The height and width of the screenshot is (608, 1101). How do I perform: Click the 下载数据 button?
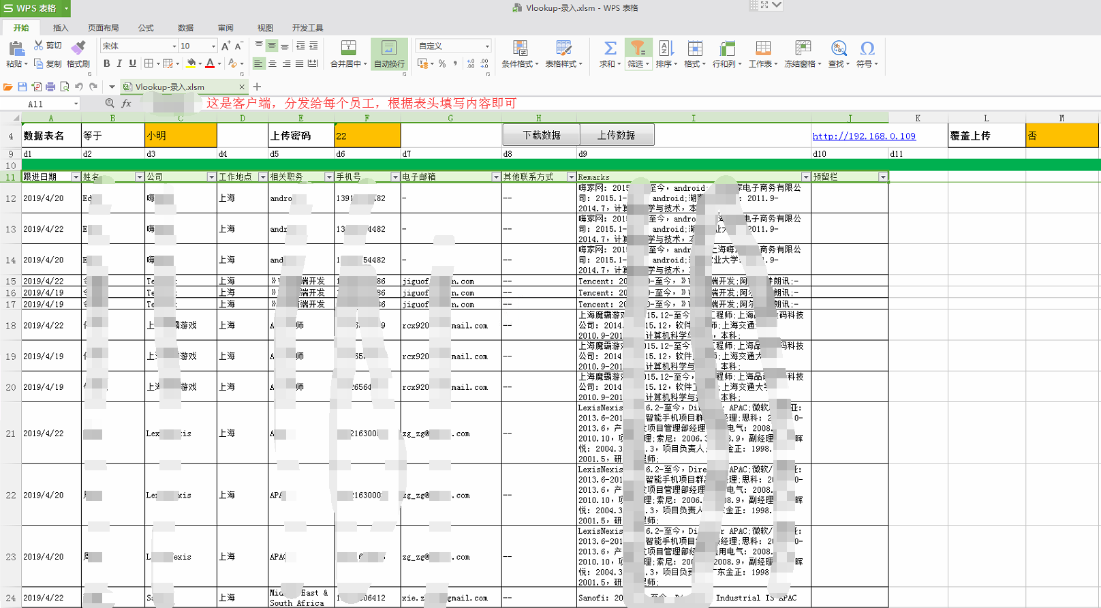click(541, 135)
